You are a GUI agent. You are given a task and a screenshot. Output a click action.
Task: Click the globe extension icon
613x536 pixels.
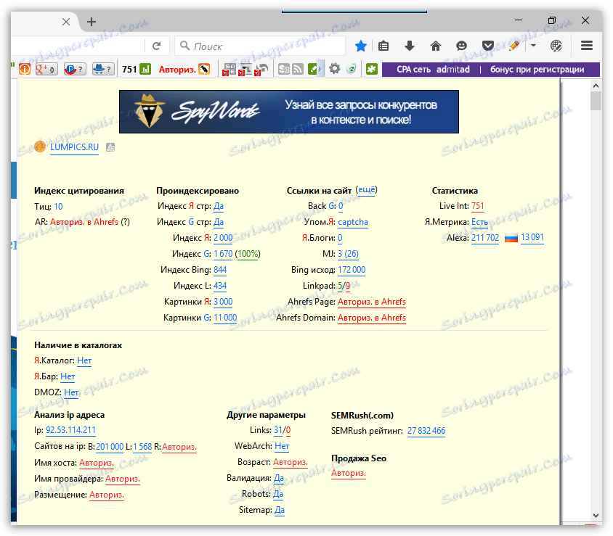coord(556,46)
